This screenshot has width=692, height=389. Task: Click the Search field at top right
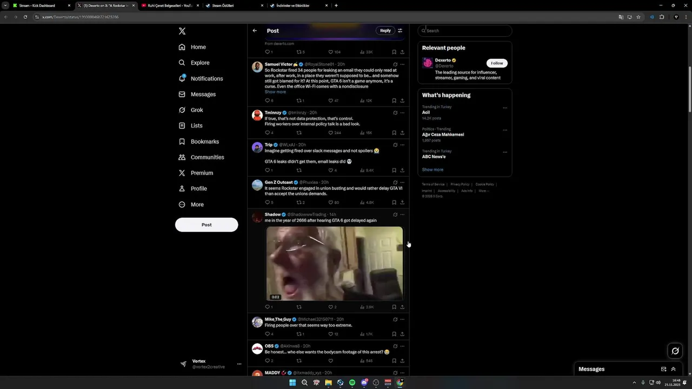[x=465, y=31]
